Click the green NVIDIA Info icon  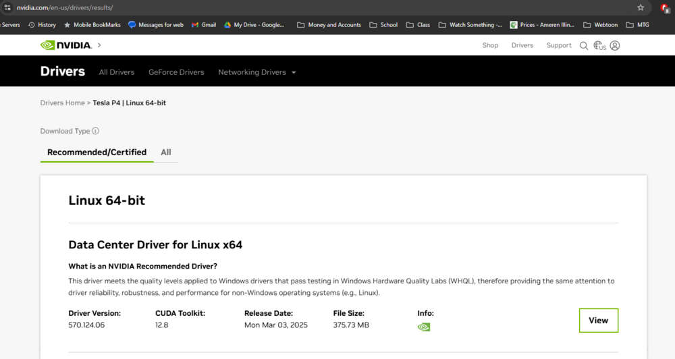click(x=424, y=327)
